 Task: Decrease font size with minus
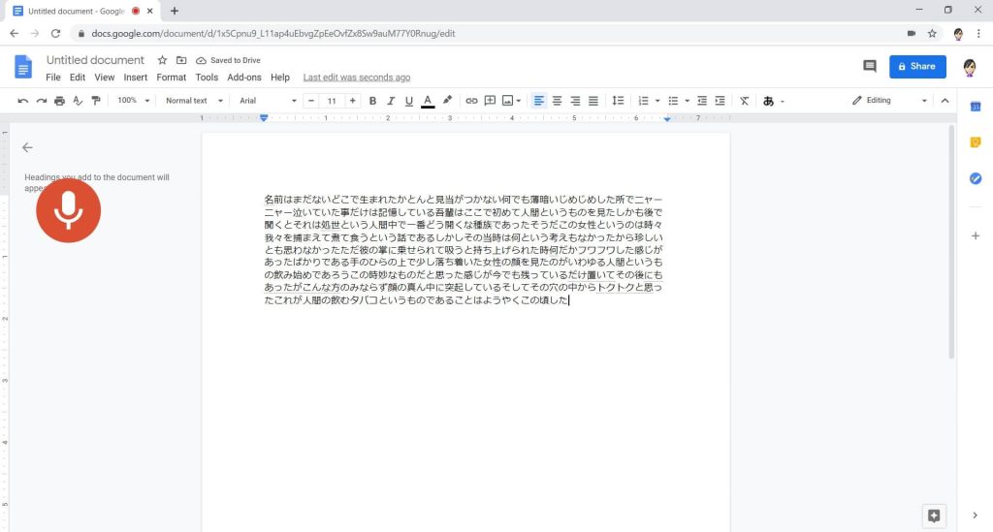click(311, 101)
